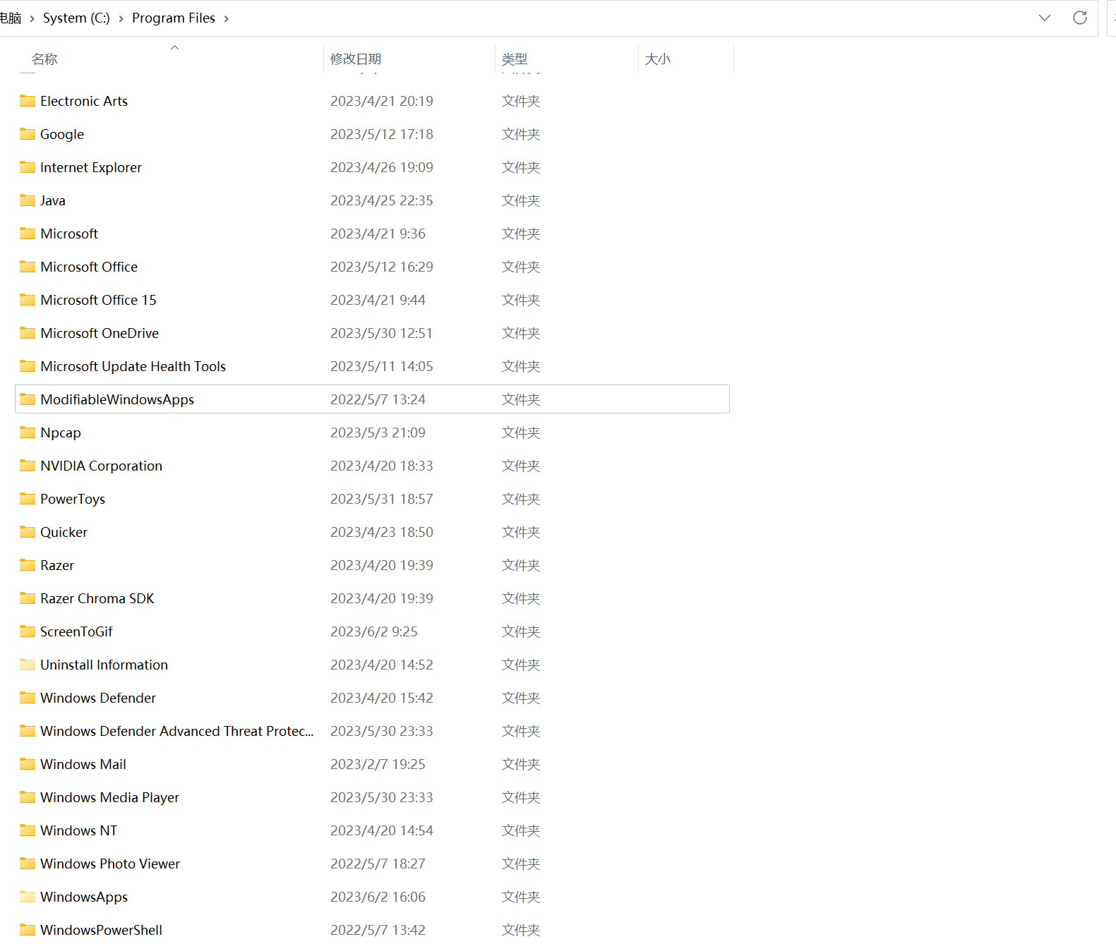Sort by 修改日期 column header
The width and height of the screenshot is (1116, 944).
coord(356,59)
